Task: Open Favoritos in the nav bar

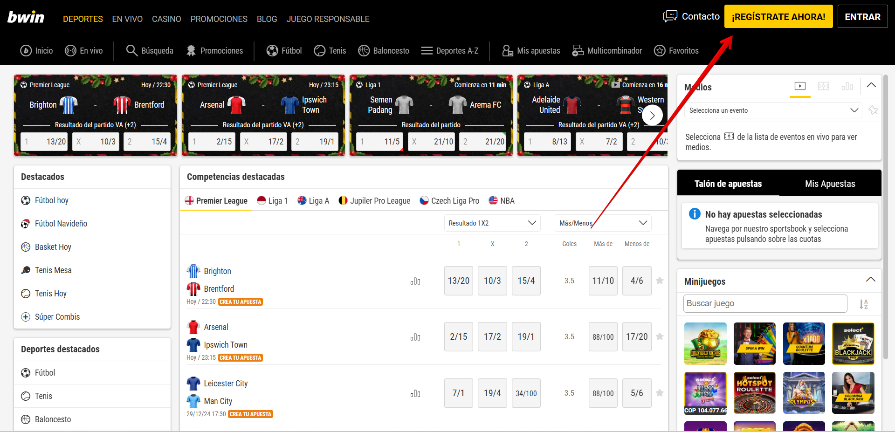Action: point(676,51)
